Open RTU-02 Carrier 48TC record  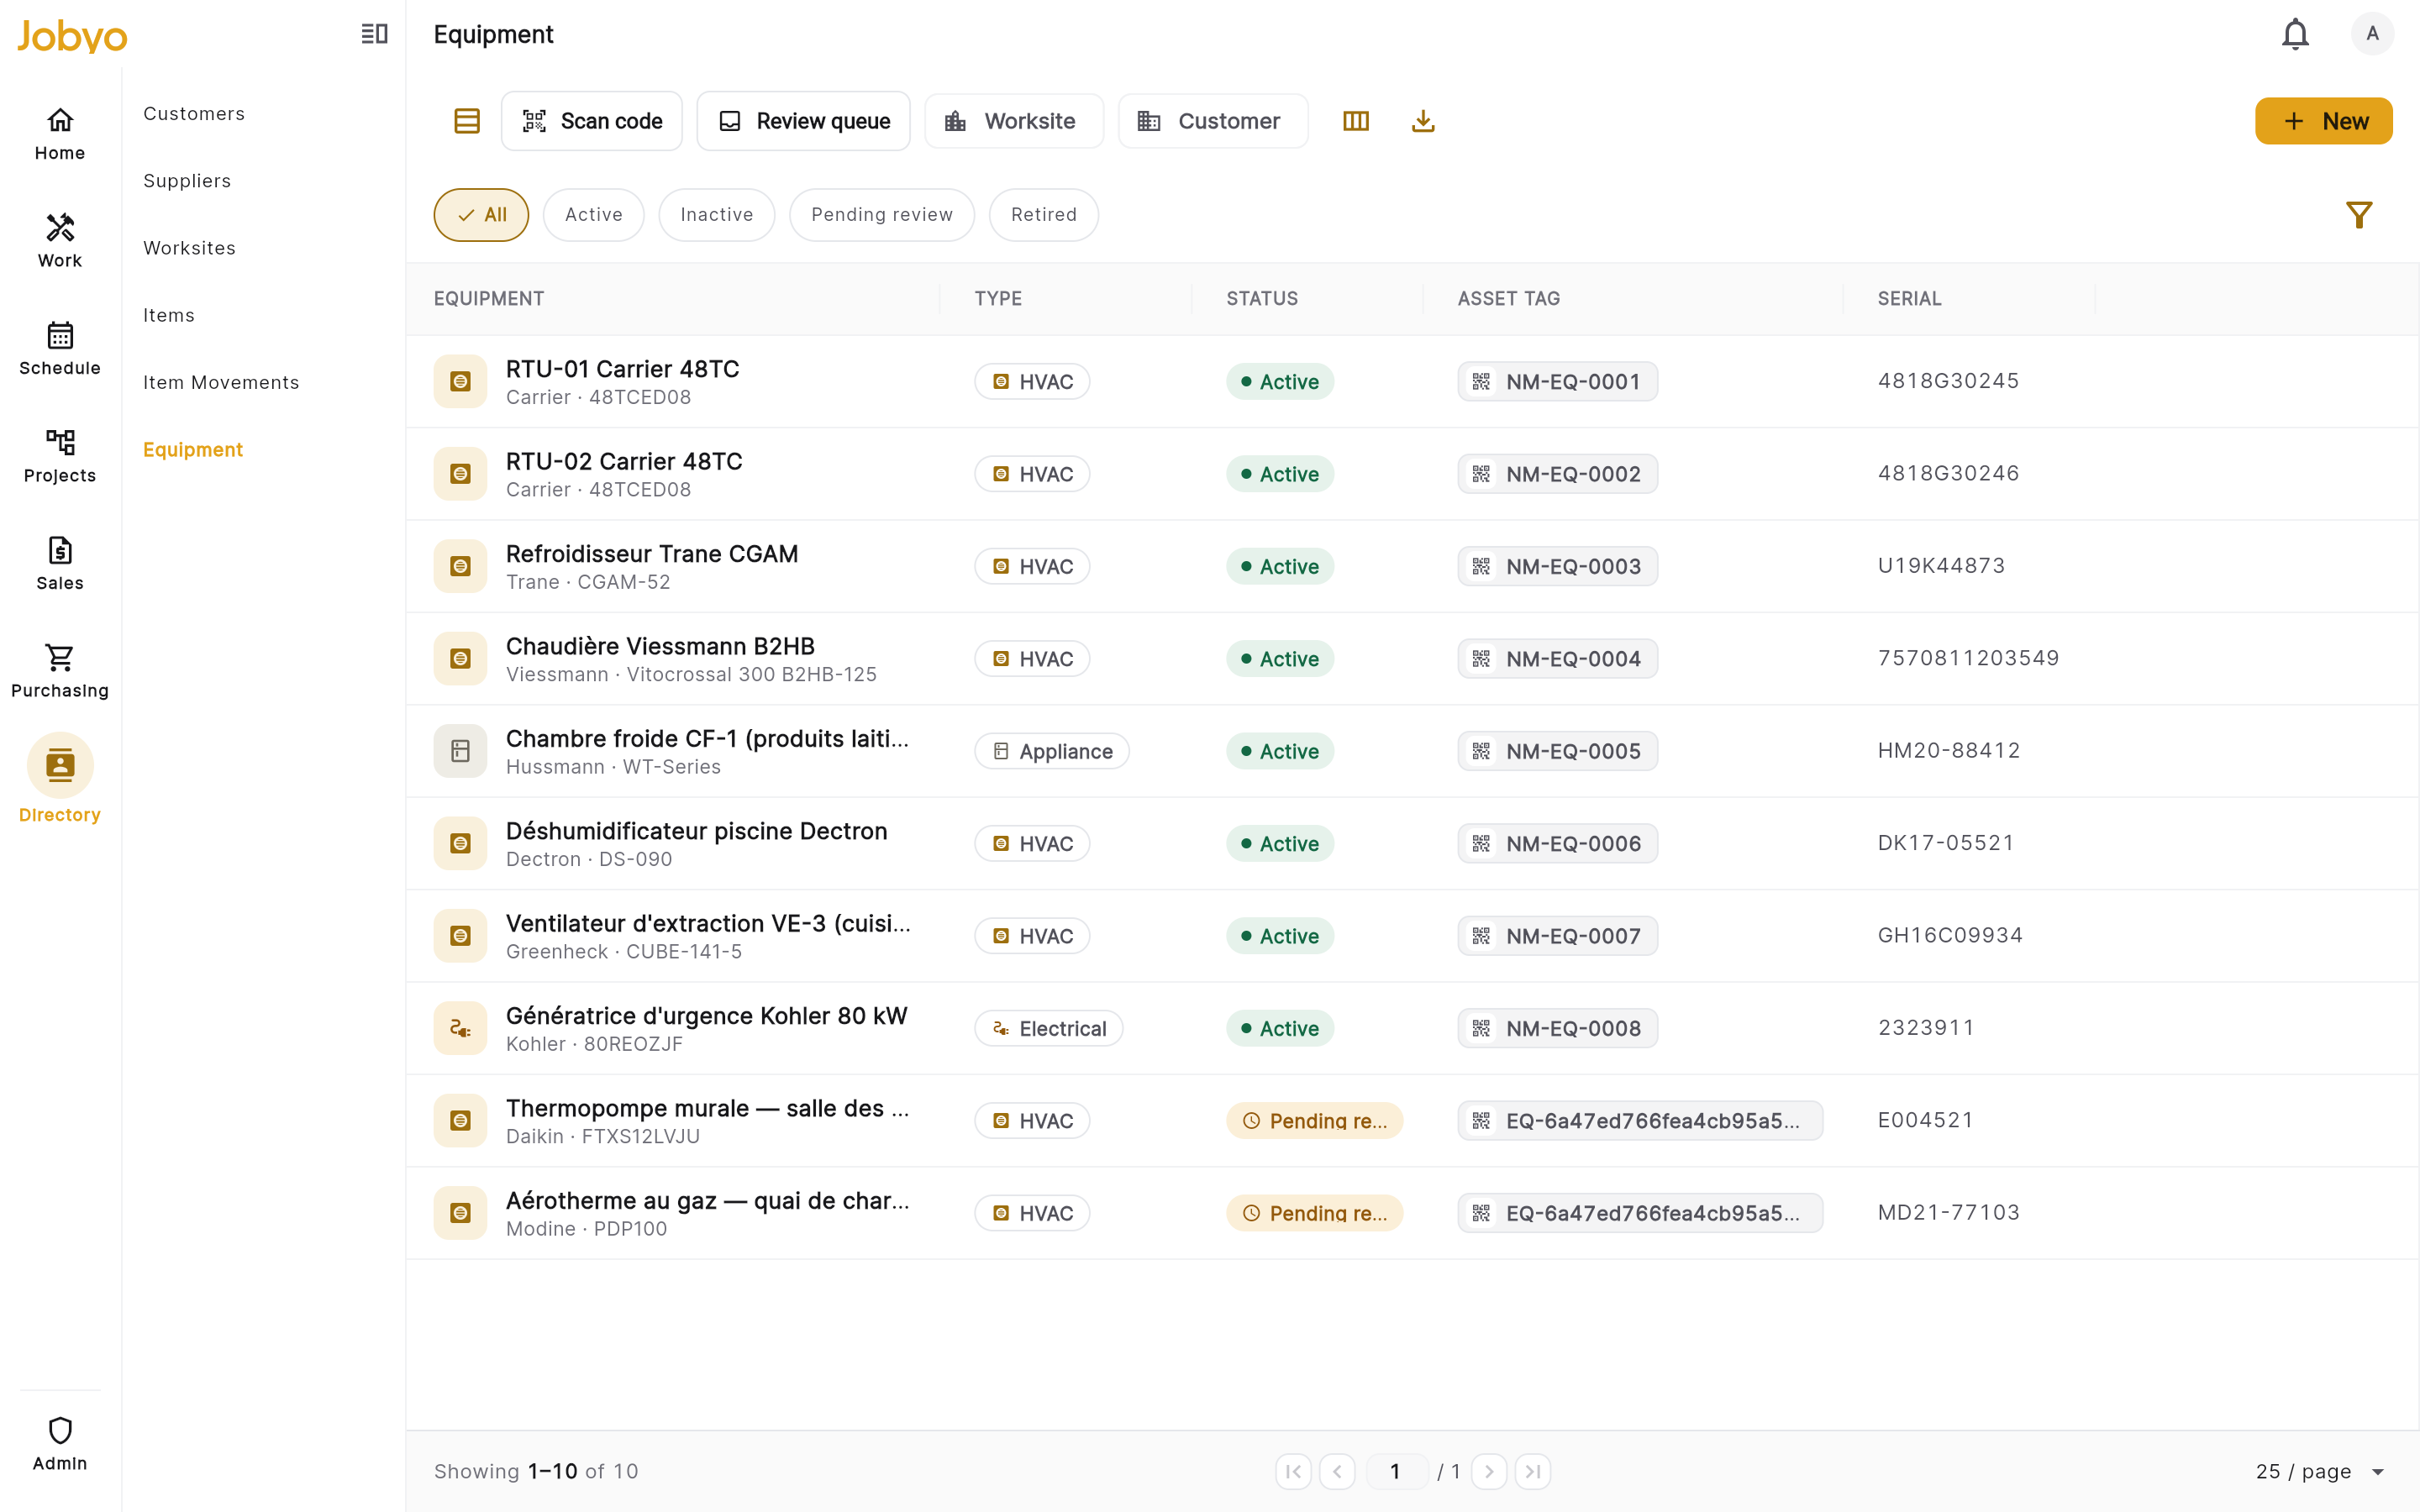click(624, 461)
